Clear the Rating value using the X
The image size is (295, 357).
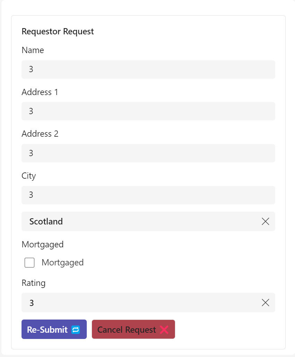[x=265, y=303]
